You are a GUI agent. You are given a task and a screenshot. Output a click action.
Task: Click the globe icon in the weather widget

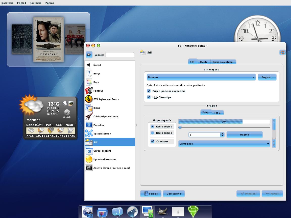(x=65, y=103)
